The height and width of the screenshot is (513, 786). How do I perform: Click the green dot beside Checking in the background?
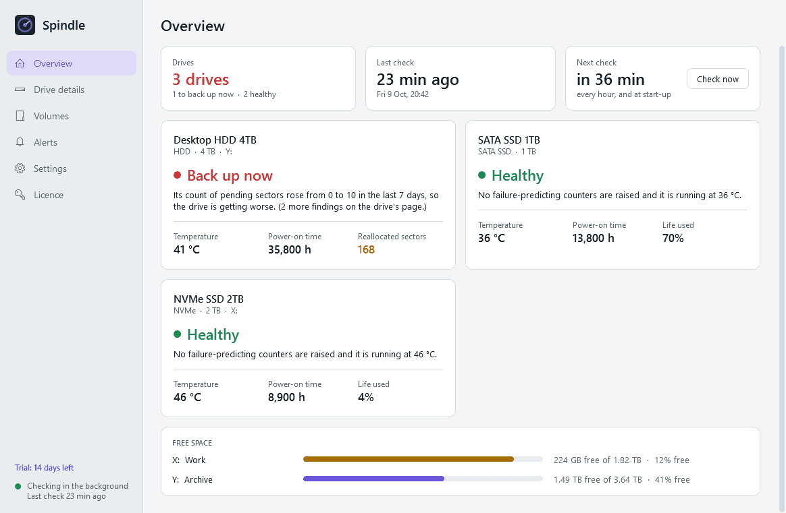click(x=18, y=486)
